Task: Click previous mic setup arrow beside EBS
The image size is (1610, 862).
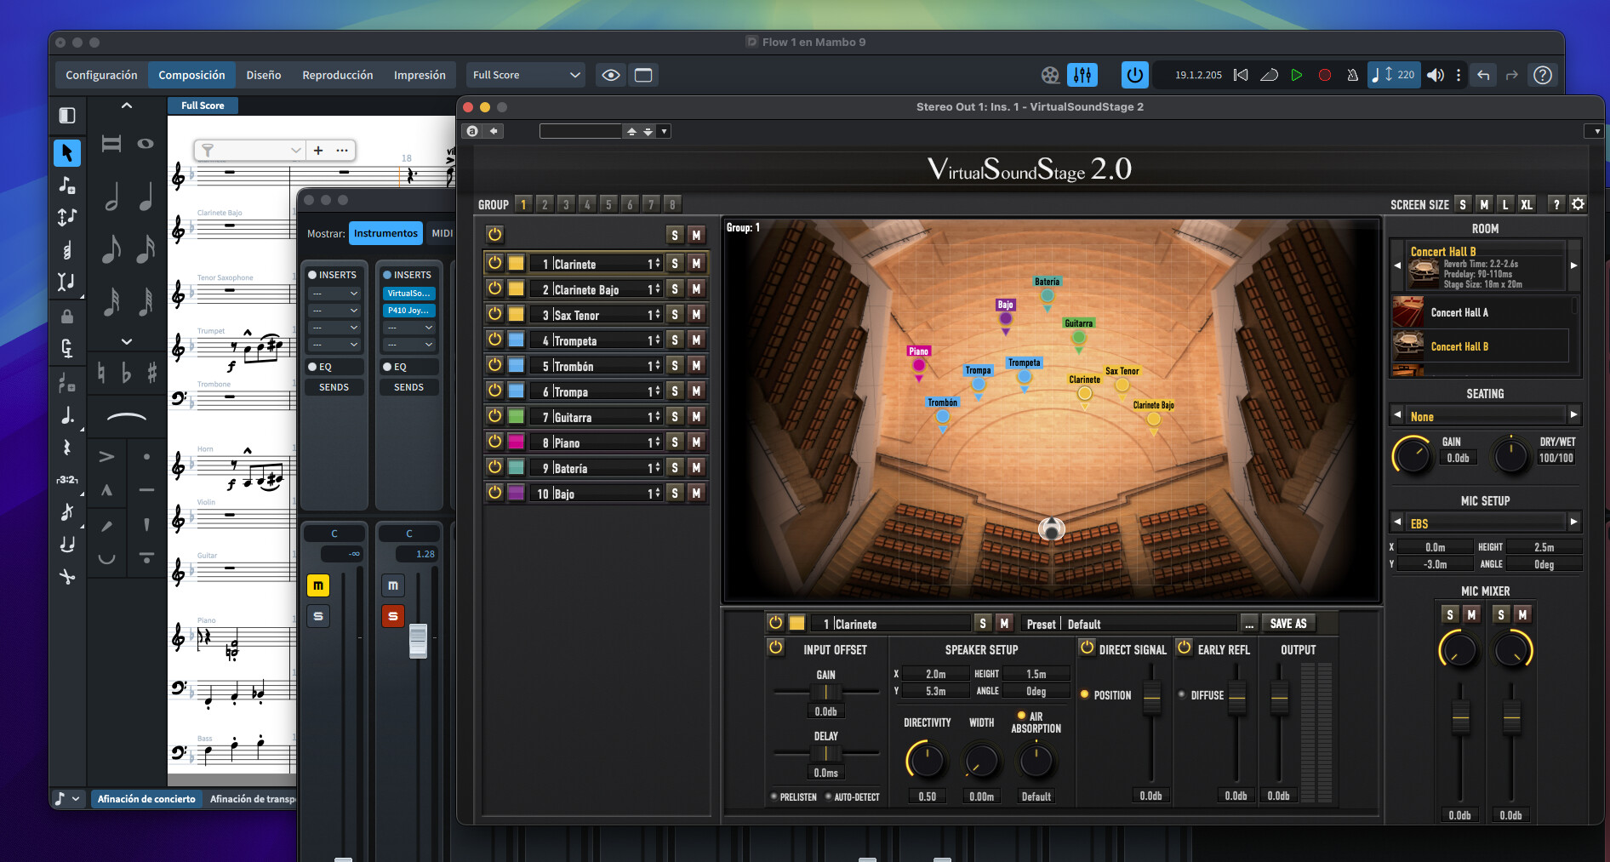Action: 1397,522
